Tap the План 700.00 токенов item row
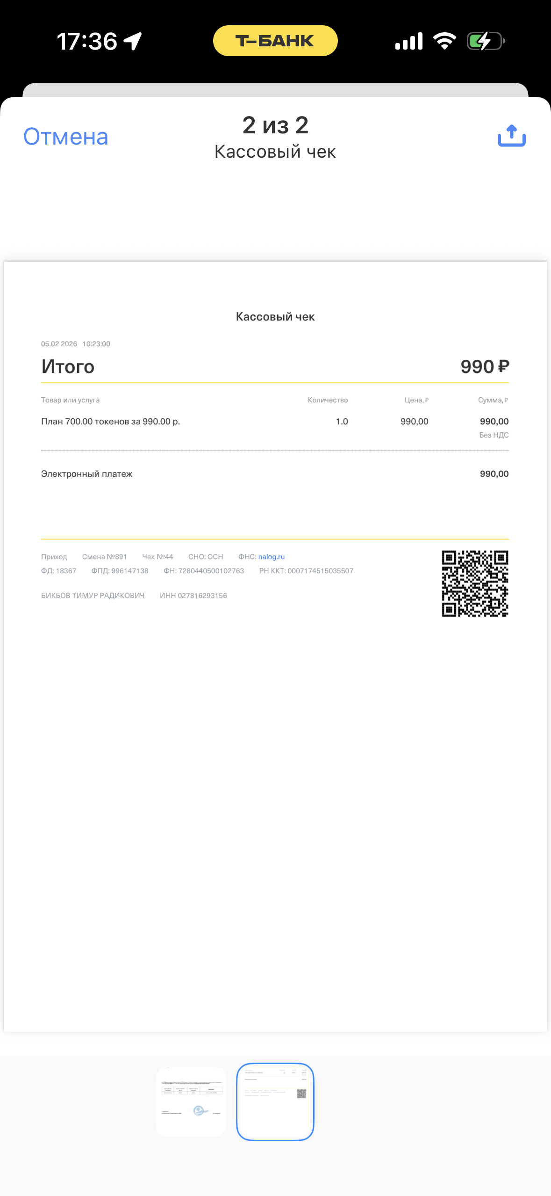551x1196 pixels. (275, 422)
